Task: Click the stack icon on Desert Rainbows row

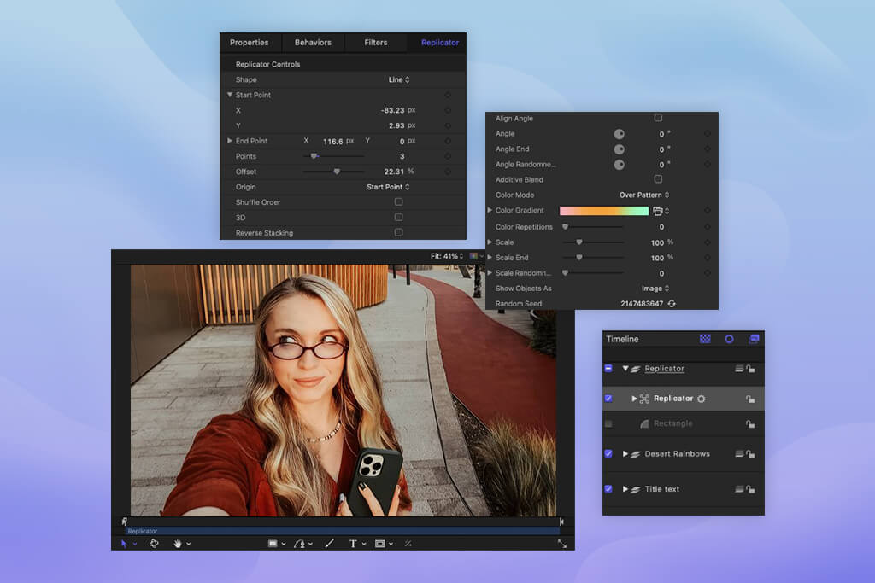Action: pyautogui.click(x=739, y=454)
